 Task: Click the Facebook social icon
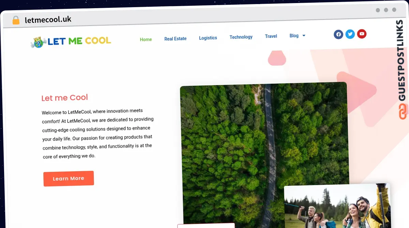coord(338,34)
